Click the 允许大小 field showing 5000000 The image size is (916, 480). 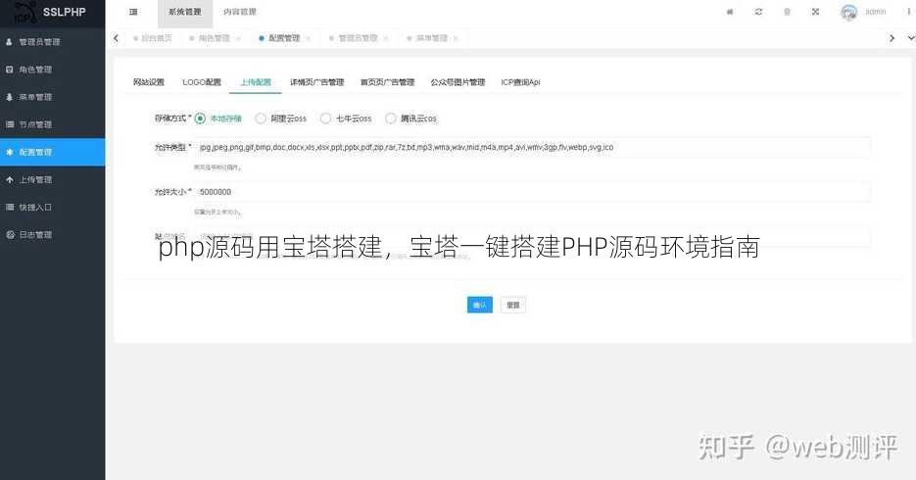[x=532, y=192]
